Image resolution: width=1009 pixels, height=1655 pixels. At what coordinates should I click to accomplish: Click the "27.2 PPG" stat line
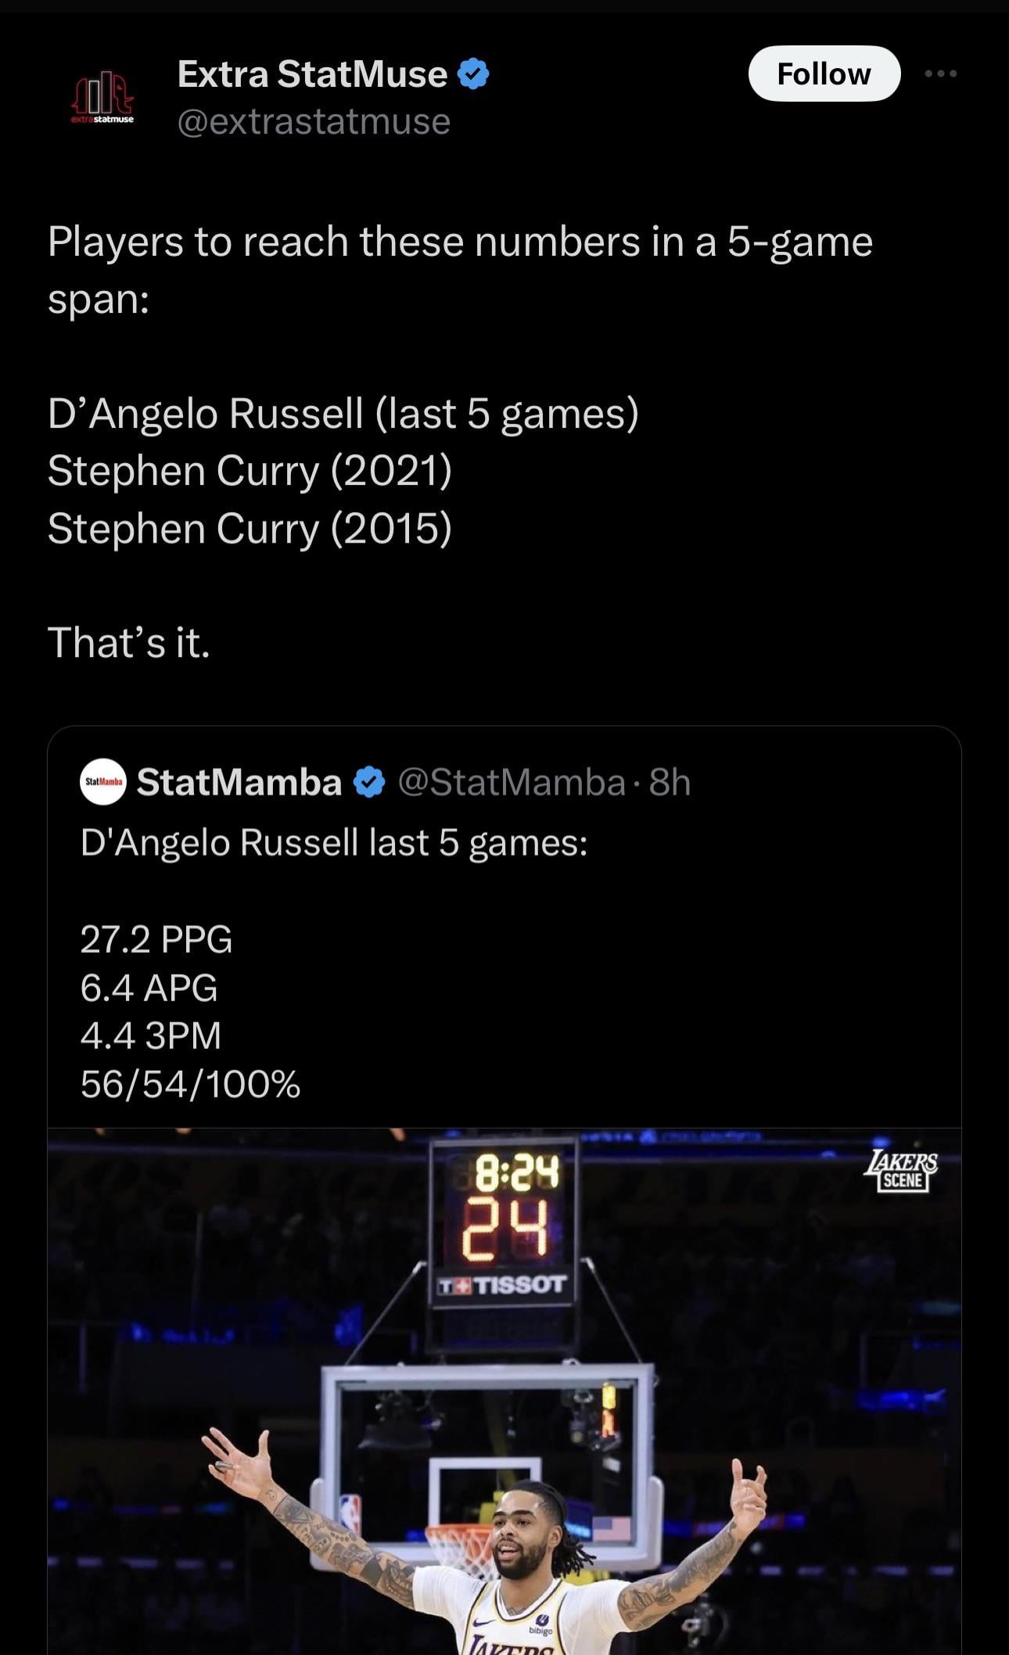coord(156,939)
